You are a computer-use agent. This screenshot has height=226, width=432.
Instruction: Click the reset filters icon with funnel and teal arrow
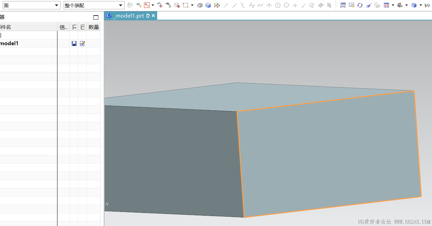coord(139,5)
